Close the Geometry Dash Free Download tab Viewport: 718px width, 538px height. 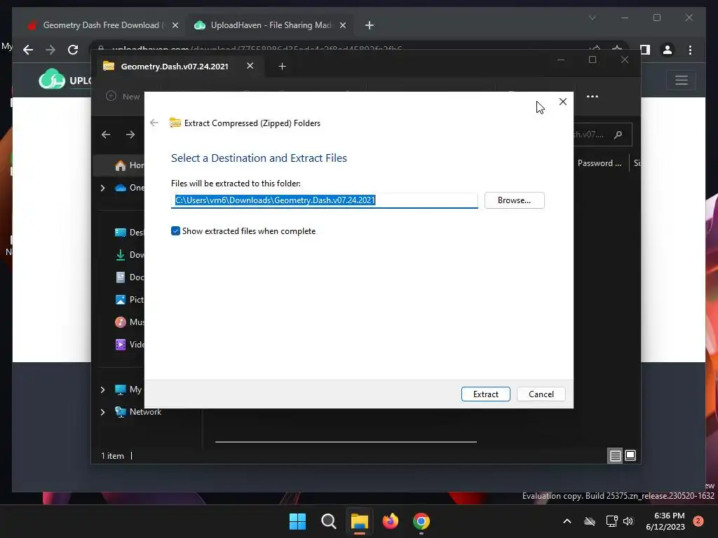pos(175,26)
